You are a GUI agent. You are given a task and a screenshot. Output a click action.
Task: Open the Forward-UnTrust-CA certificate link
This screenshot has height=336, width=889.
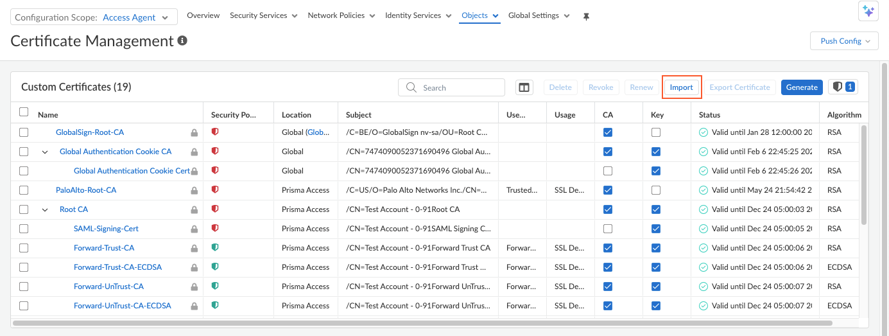pyautogui.click(x=108, y=287)
